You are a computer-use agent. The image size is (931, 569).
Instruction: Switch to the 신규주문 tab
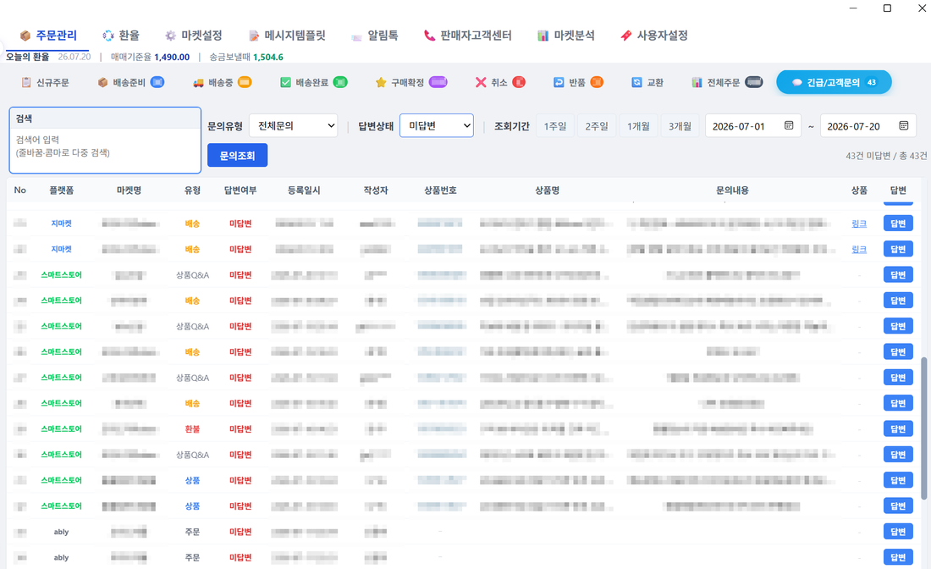[45, 83]
